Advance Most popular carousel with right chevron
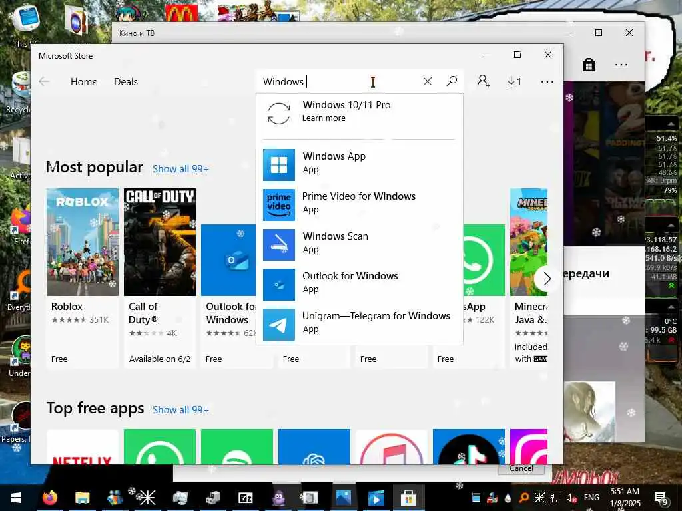Viewport: 682px width, 511px height. (547, 279)
